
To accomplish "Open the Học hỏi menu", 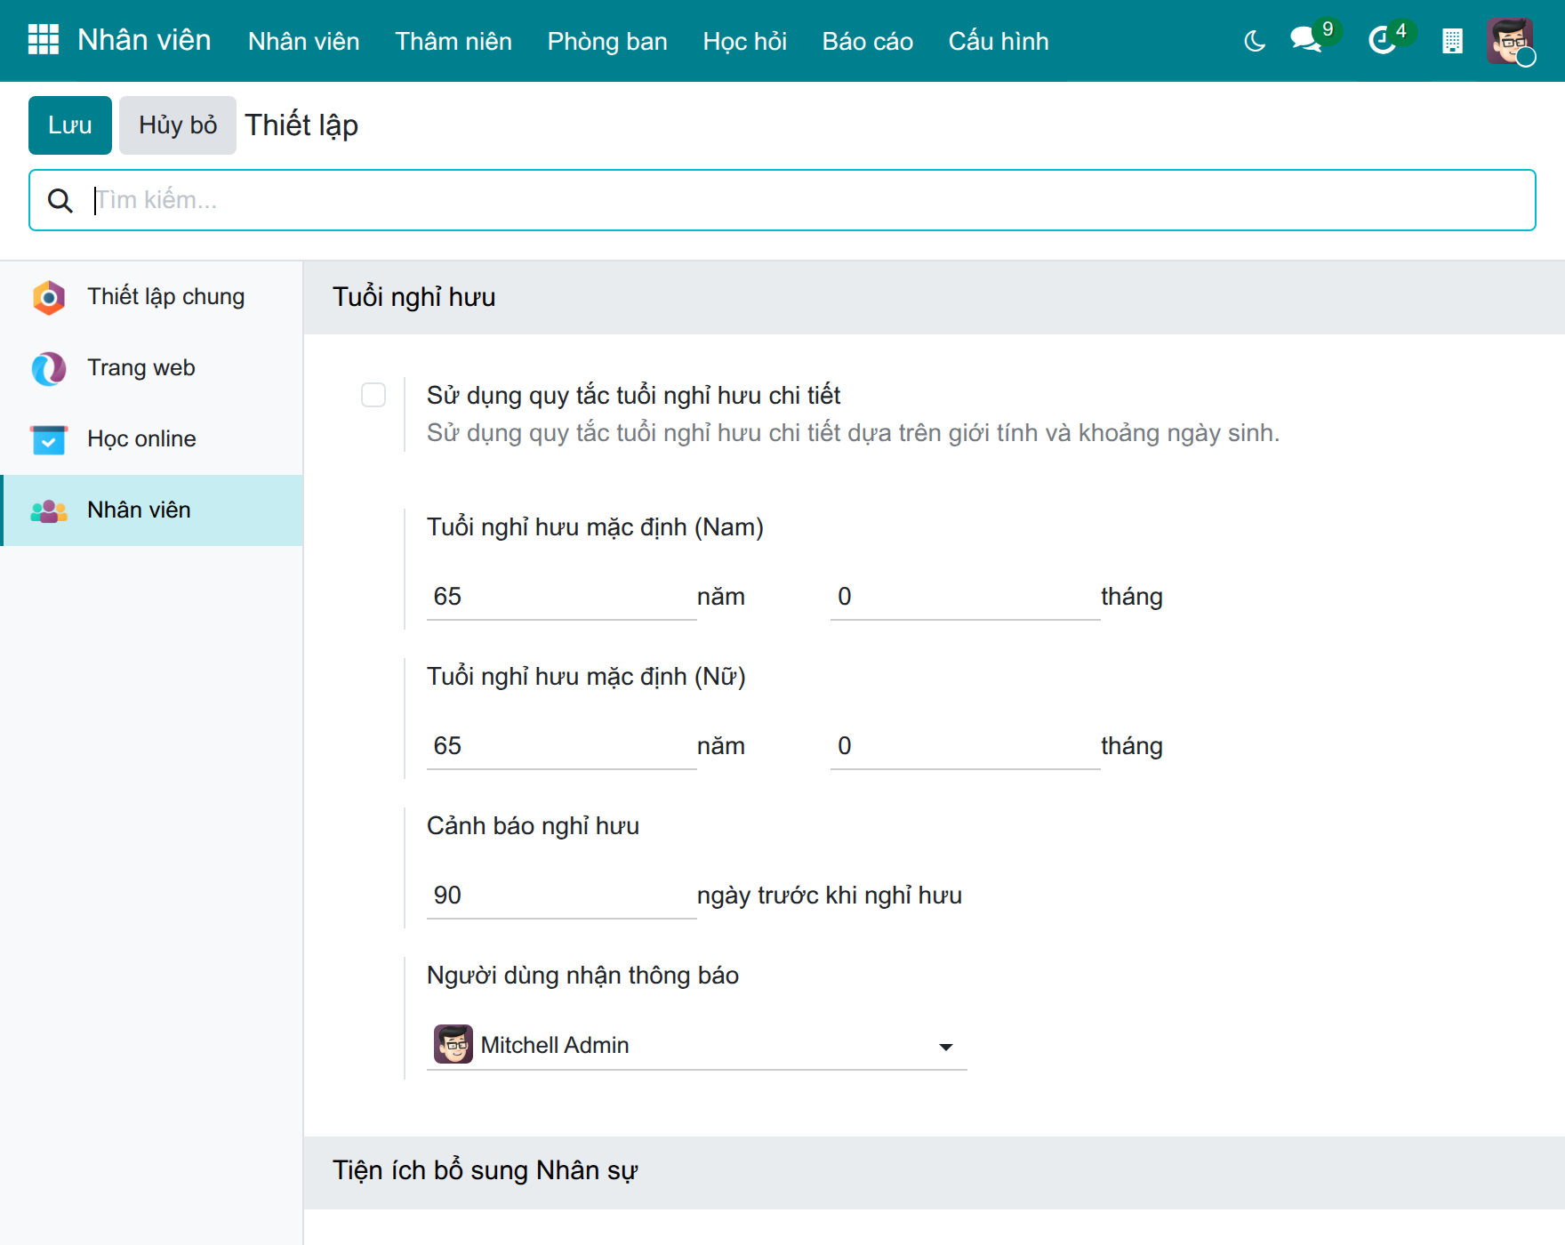I will [745, 41].
